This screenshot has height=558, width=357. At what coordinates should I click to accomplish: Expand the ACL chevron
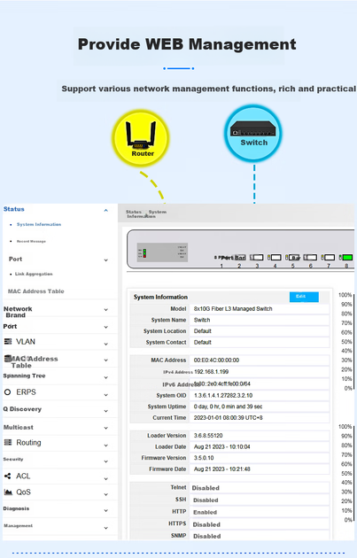point(105,479)
